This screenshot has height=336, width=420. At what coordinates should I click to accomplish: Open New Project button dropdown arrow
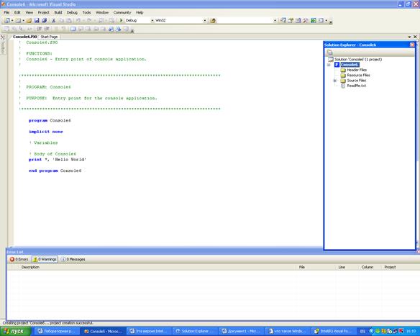(12, 20)
